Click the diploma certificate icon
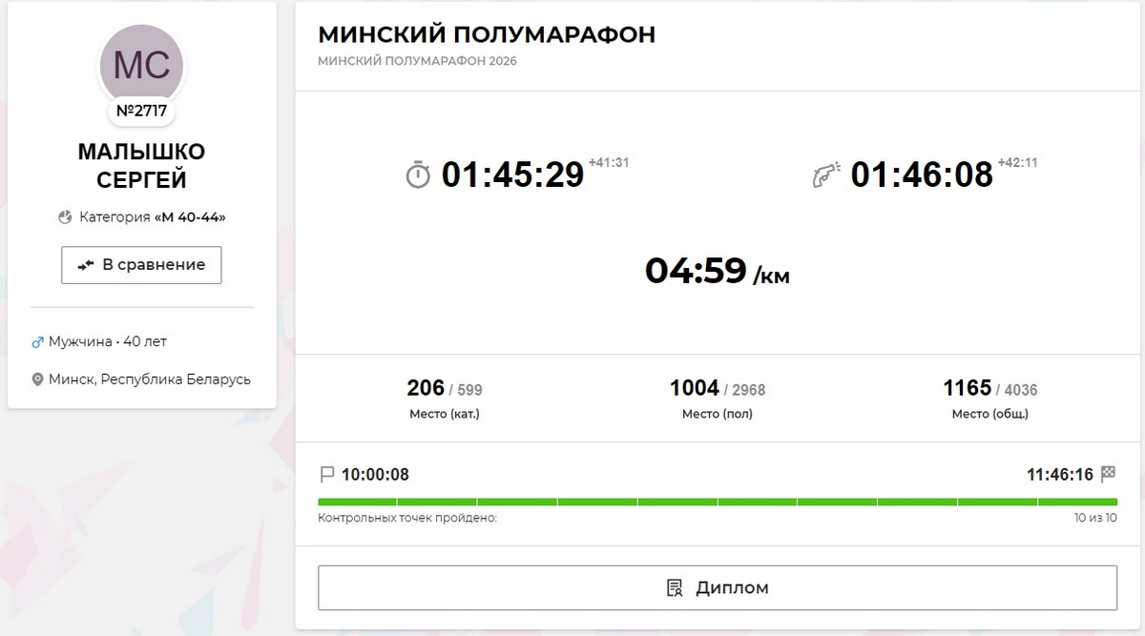The image size is (1145, 636). [675, 587]
